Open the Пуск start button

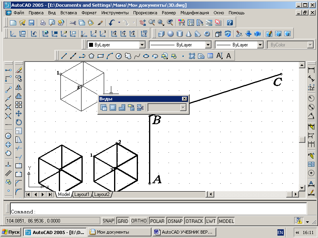point(11,232)
